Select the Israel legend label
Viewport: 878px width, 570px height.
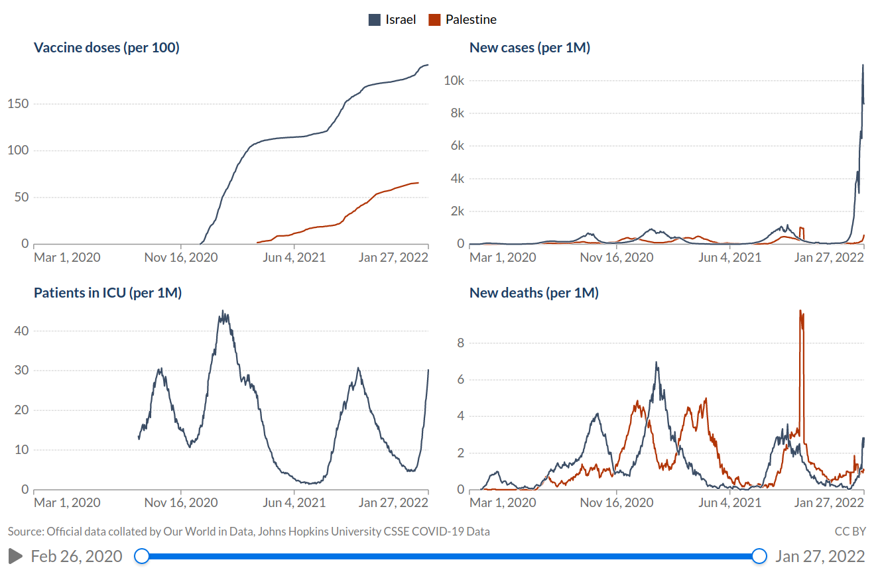(x=401, y=20)
